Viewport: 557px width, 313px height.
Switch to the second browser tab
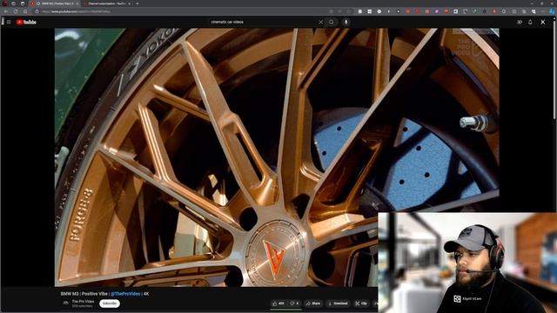(x=108, y=3)
